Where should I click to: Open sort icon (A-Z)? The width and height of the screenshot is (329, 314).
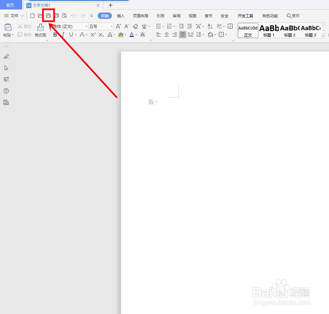tap(210, 26)
